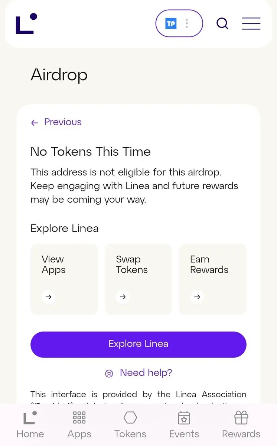Screen dimensions: 277x446
Task: Click the lifebuoy help icon
Action: pyautogui.click(x=109, y=374)
